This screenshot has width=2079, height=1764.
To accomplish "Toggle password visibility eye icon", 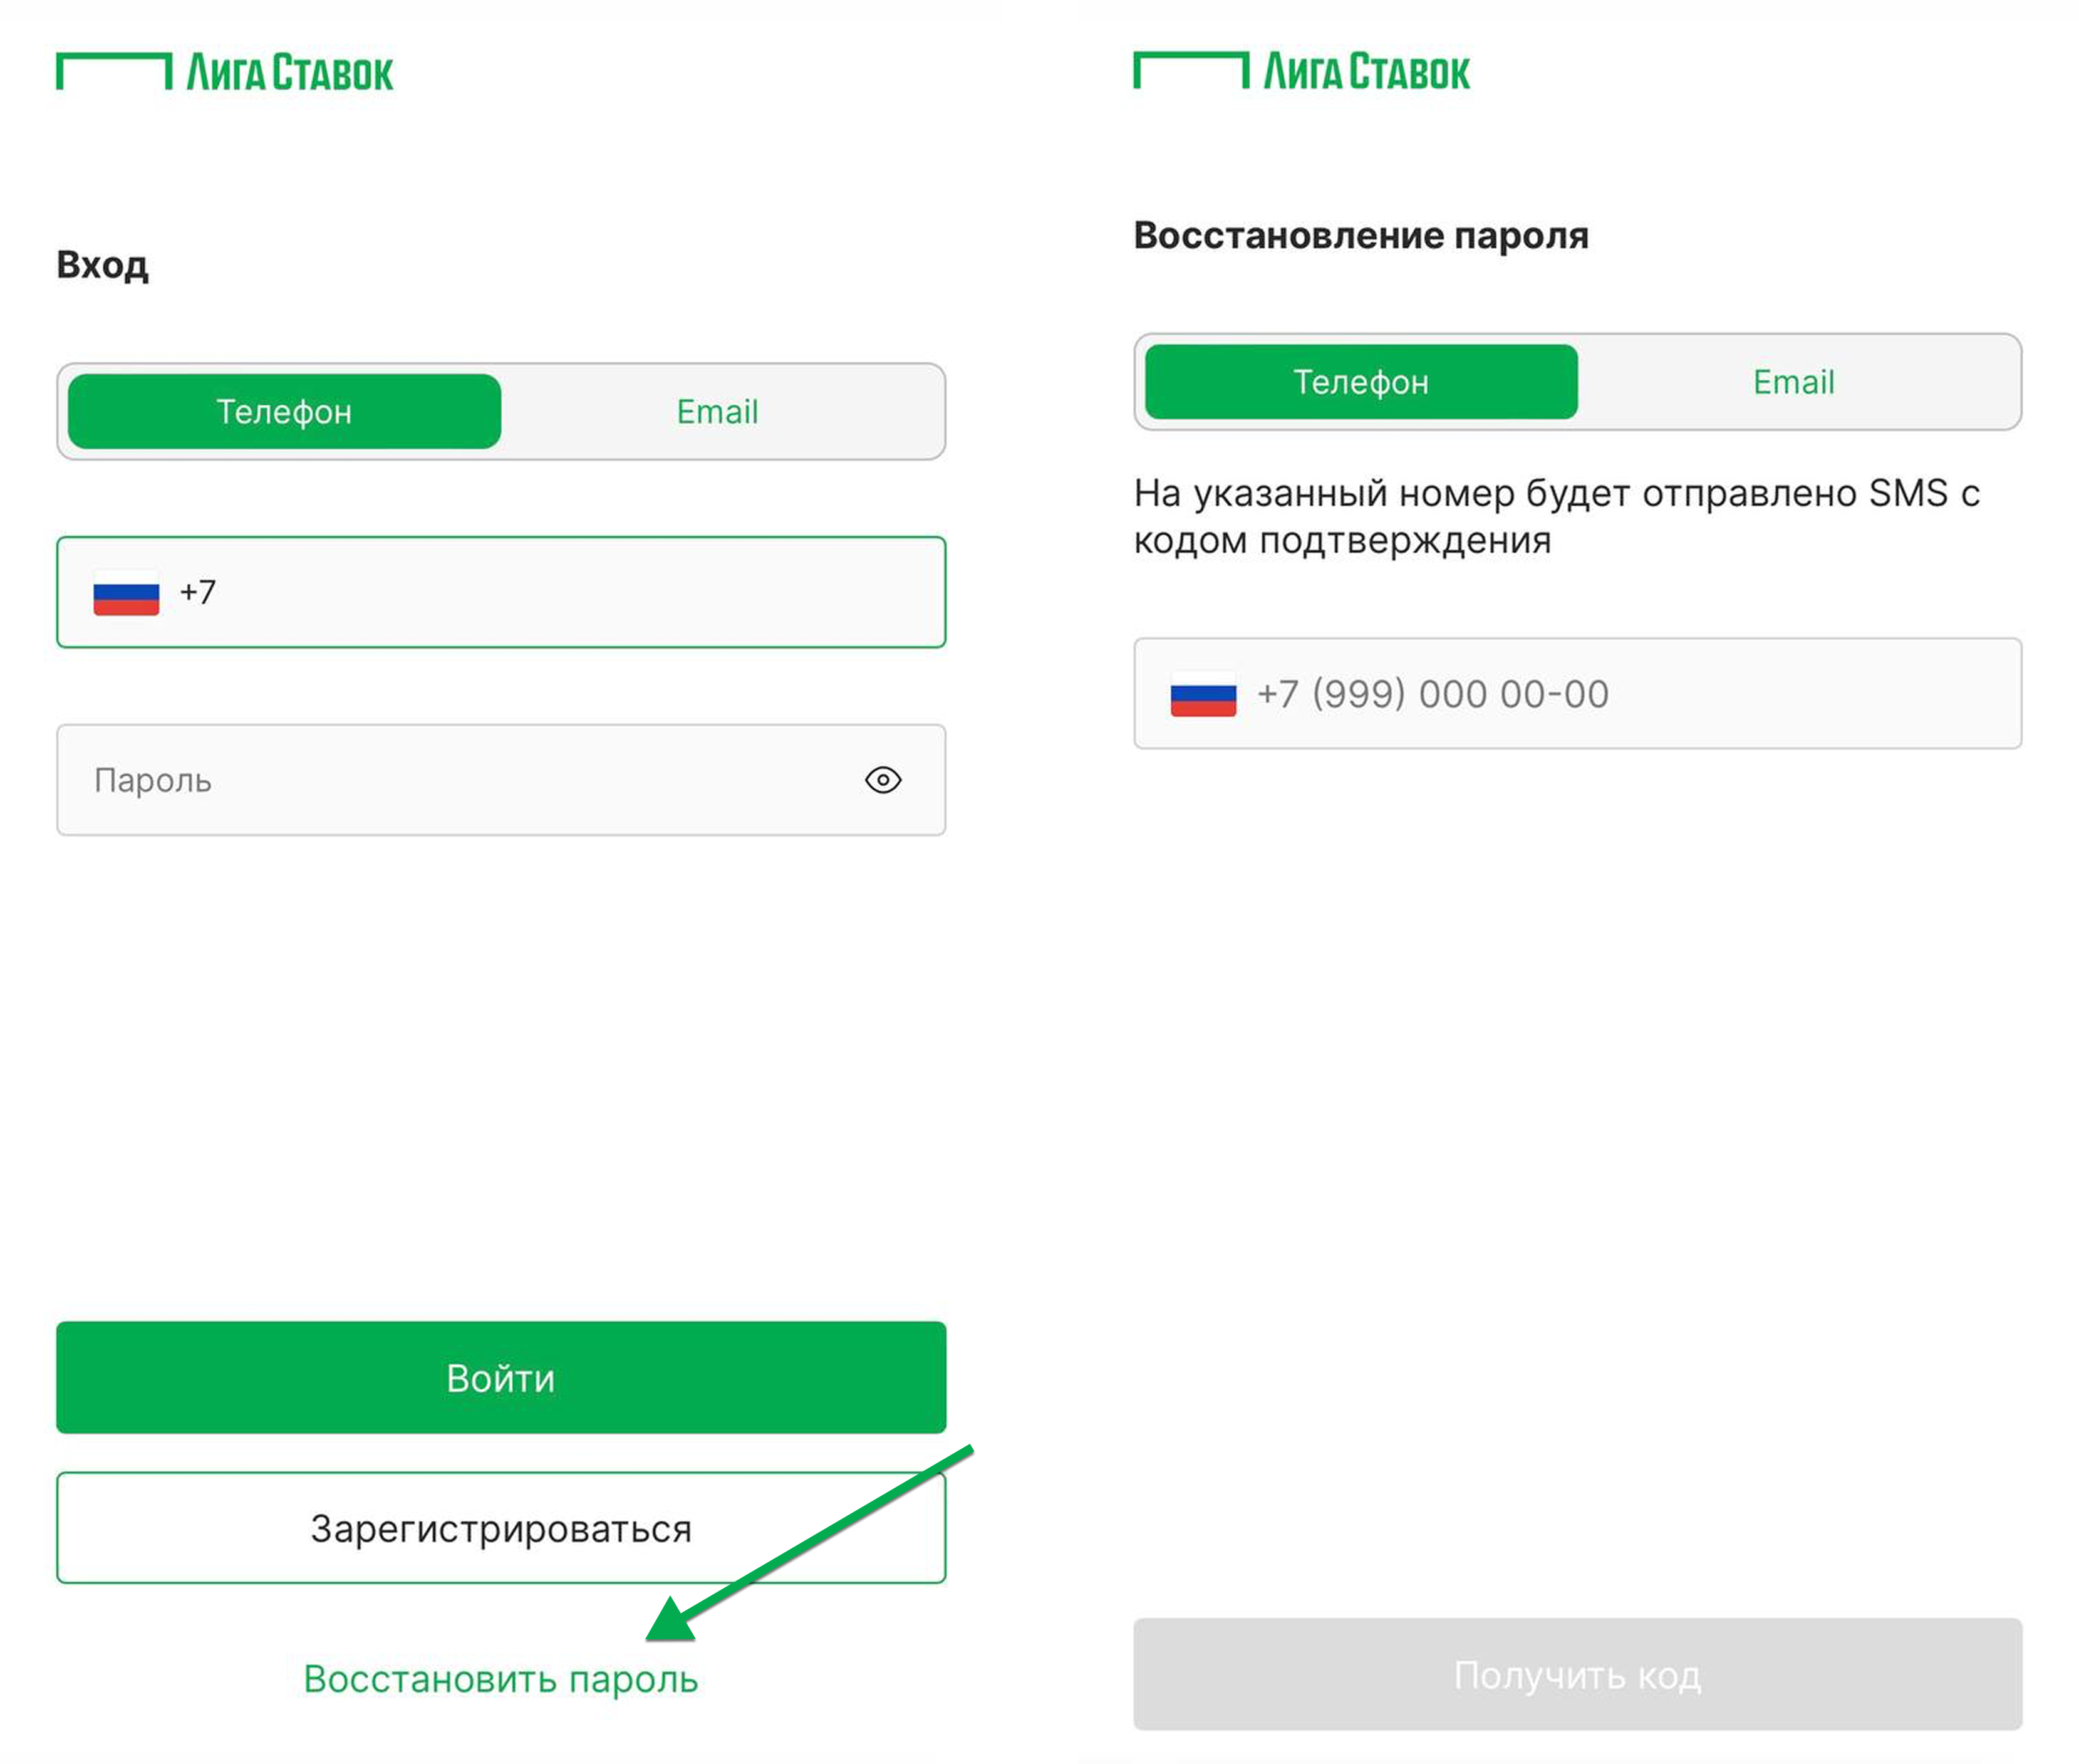I will point(883,780).
